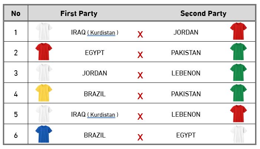The width and height of the screenshot is (260, 149).
Task: Click the Second Party column header
Action: [203, 14]
